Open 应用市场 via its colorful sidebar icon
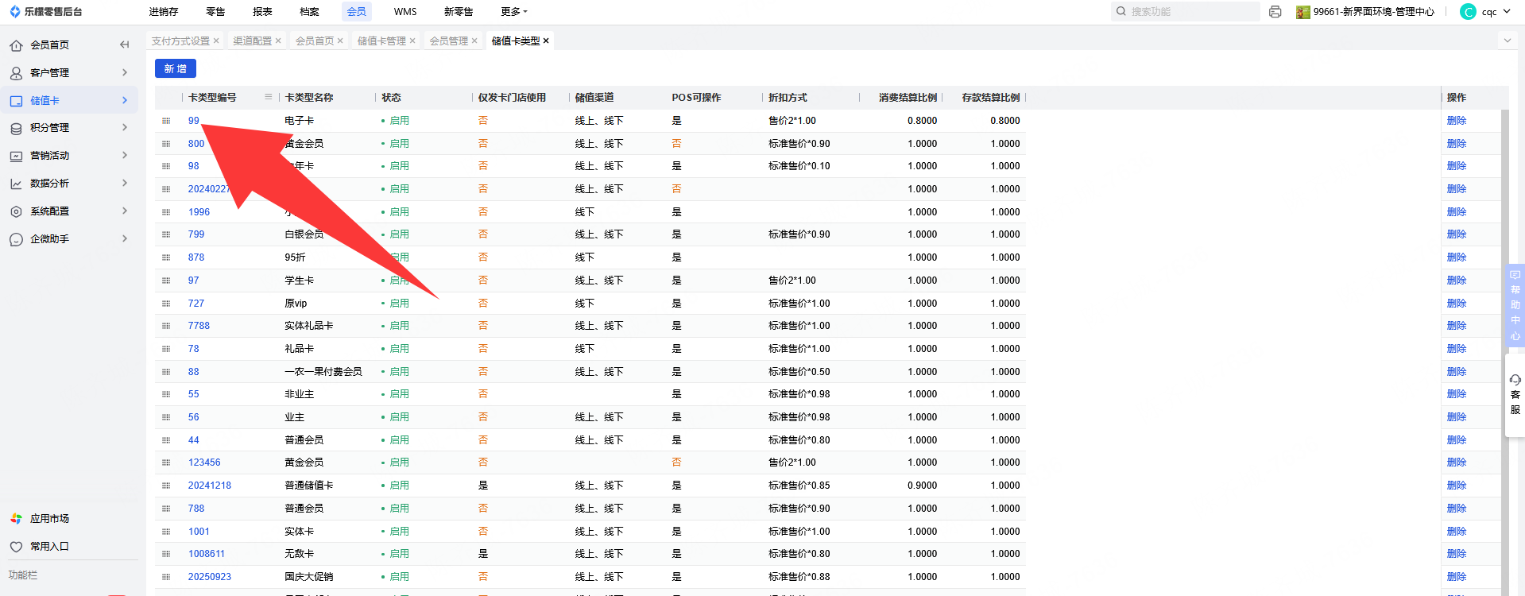The height and width of the screenshot is (596, 1525). [x=16, y=519]
